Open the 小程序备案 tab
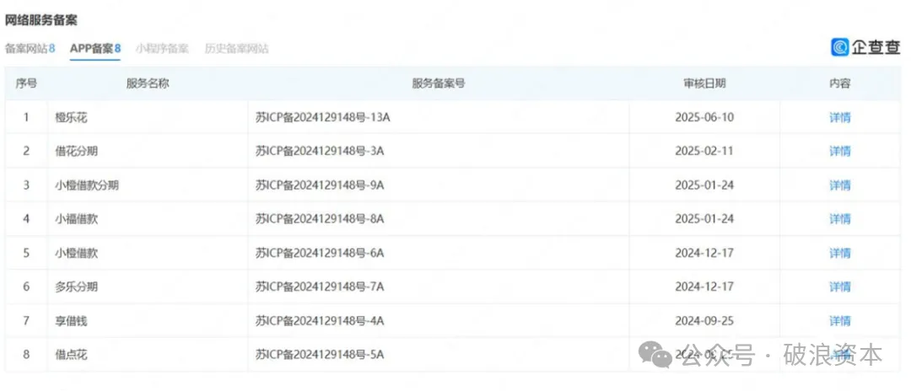The height and width of the screenshot is (391, 911). click(162, 49)
